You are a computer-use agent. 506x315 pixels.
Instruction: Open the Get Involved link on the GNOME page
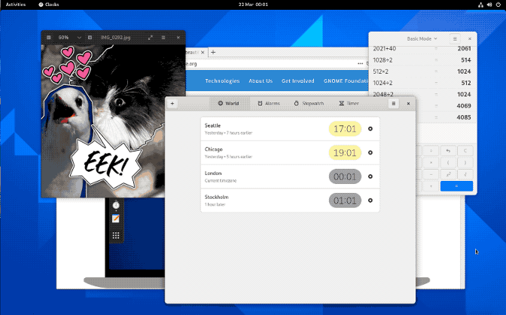coord(298,81)
